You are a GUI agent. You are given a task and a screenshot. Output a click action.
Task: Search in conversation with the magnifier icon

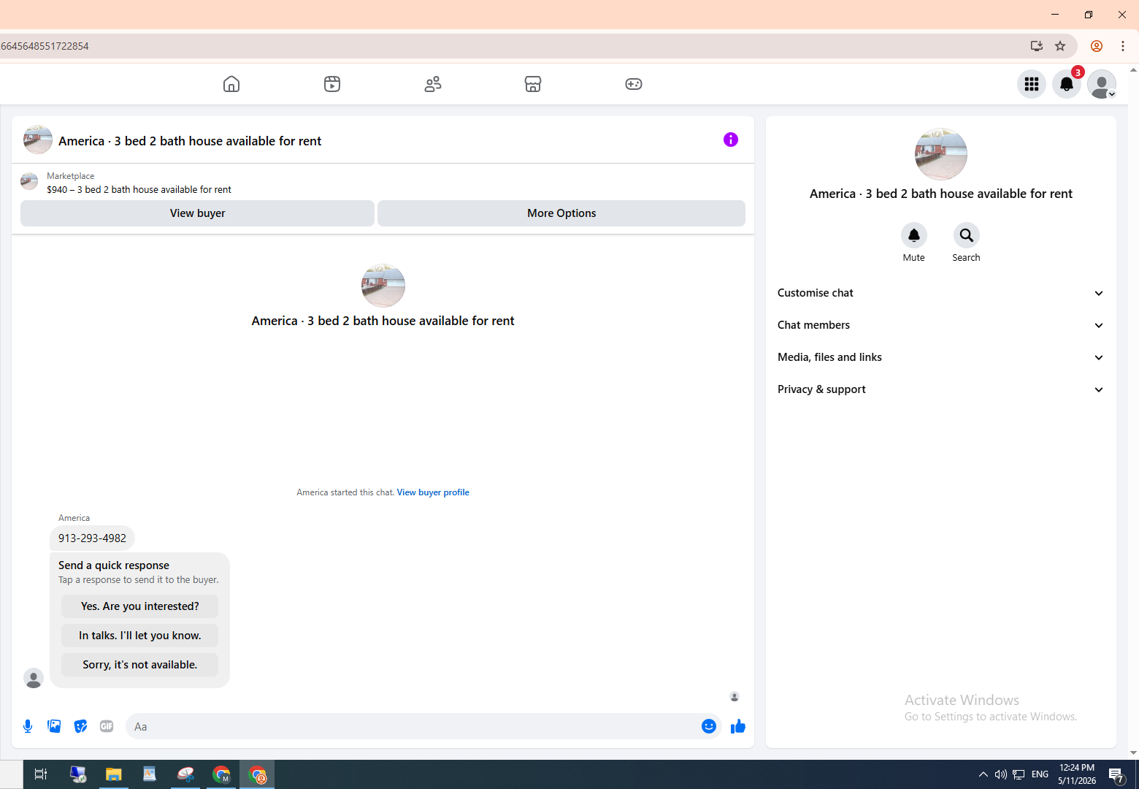point(966,235)
